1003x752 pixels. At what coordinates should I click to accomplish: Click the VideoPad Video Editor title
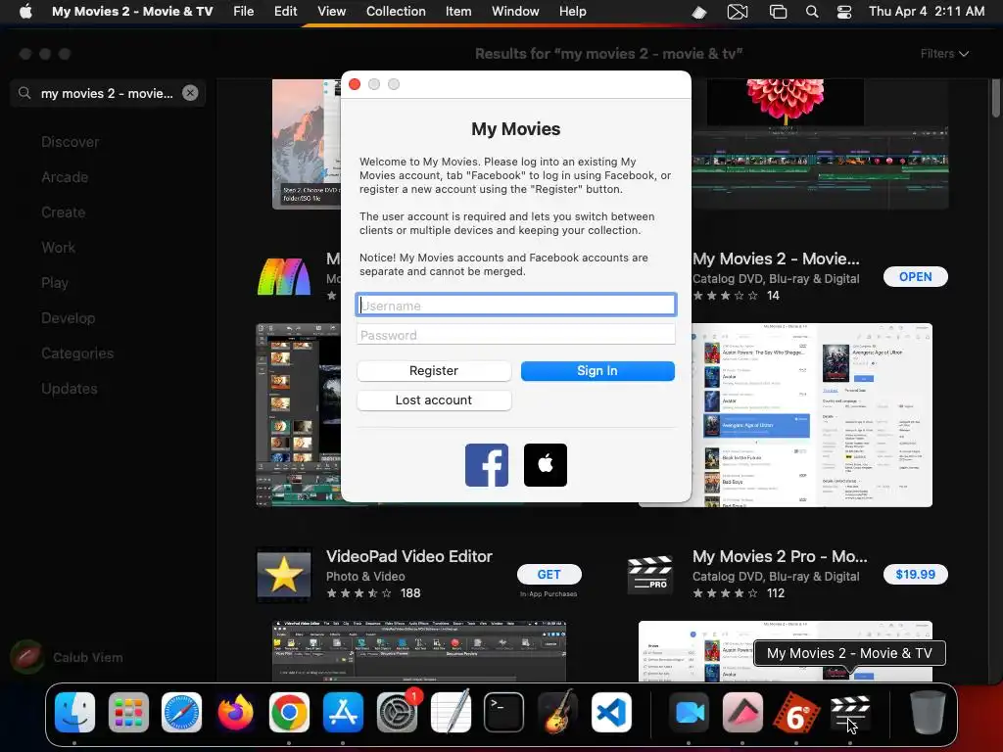[409, 556]
